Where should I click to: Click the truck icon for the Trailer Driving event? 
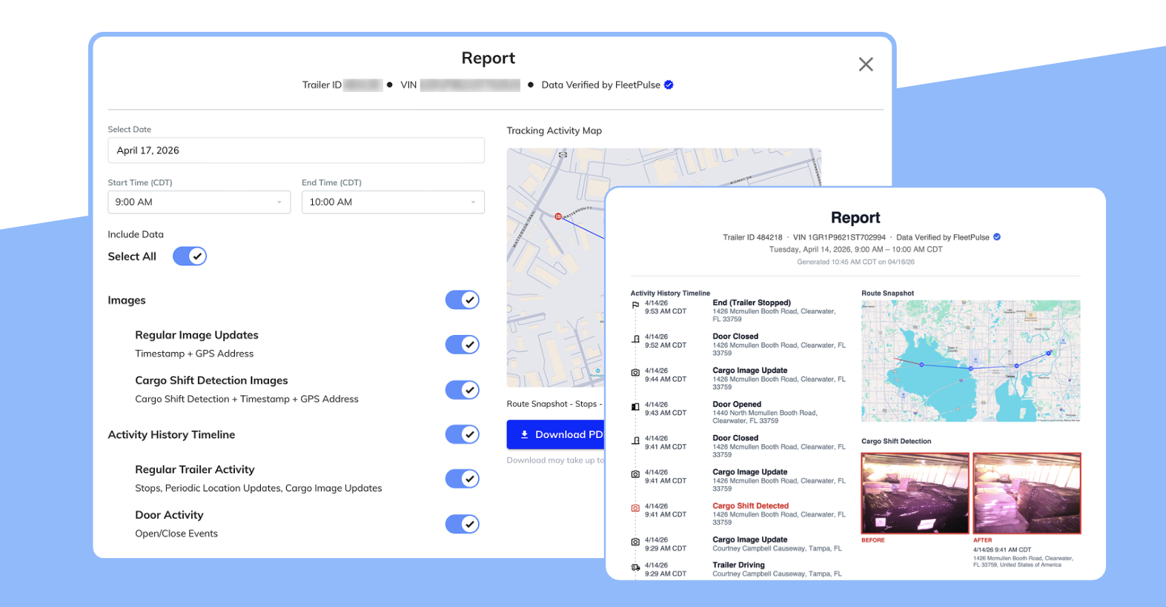(635, 568)
